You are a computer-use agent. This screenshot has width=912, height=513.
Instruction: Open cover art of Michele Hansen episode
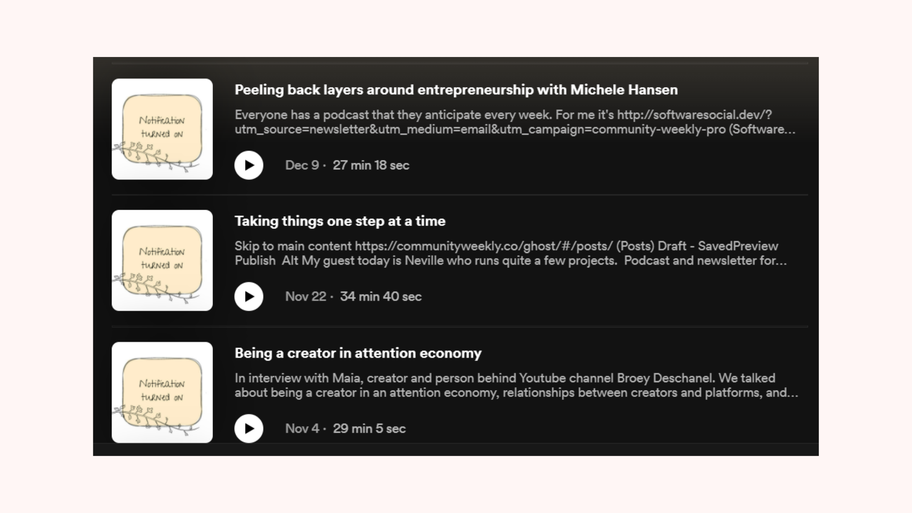162,129
